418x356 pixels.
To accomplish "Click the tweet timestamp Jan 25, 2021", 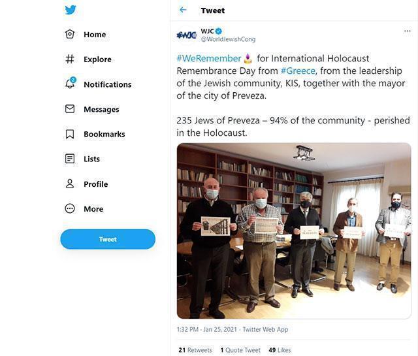I will pyautogui.click(x=207, y=330).
